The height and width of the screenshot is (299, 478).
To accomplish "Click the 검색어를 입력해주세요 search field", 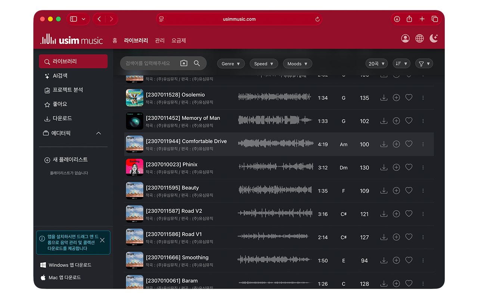I will click(x=149, y=63).
